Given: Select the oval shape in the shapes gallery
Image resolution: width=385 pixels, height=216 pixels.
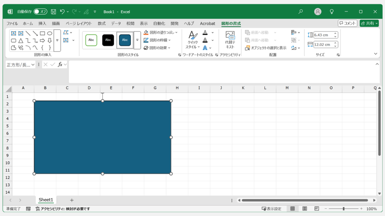Looking at the screenshot, I should pyautogui.click(x=50, y=33).
